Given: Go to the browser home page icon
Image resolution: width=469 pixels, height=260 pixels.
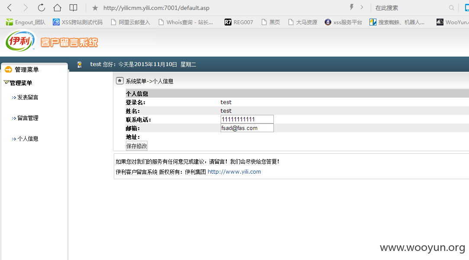Looking at the screenshot, I should coord(57,8).
